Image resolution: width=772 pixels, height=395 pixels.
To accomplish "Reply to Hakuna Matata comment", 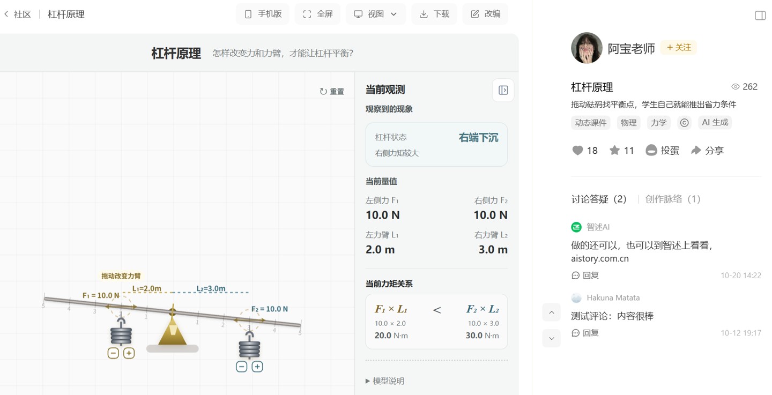I will coord(585,333).
